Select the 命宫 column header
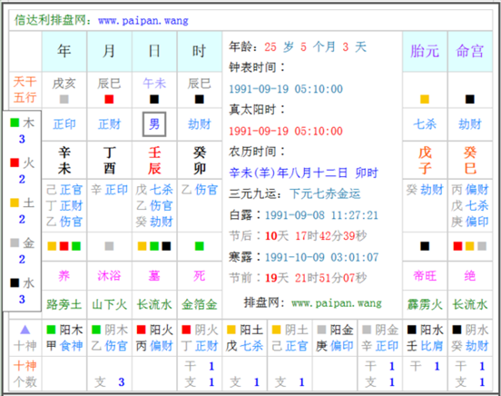501x396 pixels. click(470, 51)
